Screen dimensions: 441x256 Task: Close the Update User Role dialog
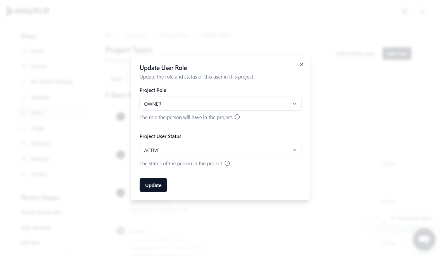pyautogui.click(x=302, y=64)
